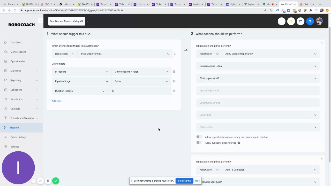The width and height of the screenshot is (331, 186).
Task: Open the second action's RoboCoach dropdown
Action: point(209,170)
